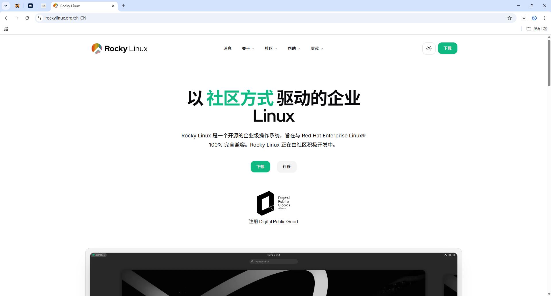The height and width of the screenshot is (296, 551).
Task: Toggle the light/dark theme sun button
Action: tap(429, 48)
